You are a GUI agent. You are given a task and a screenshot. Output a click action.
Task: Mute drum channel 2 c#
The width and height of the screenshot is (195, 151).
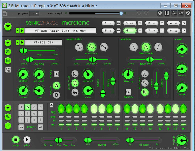[x=140, y=23]
